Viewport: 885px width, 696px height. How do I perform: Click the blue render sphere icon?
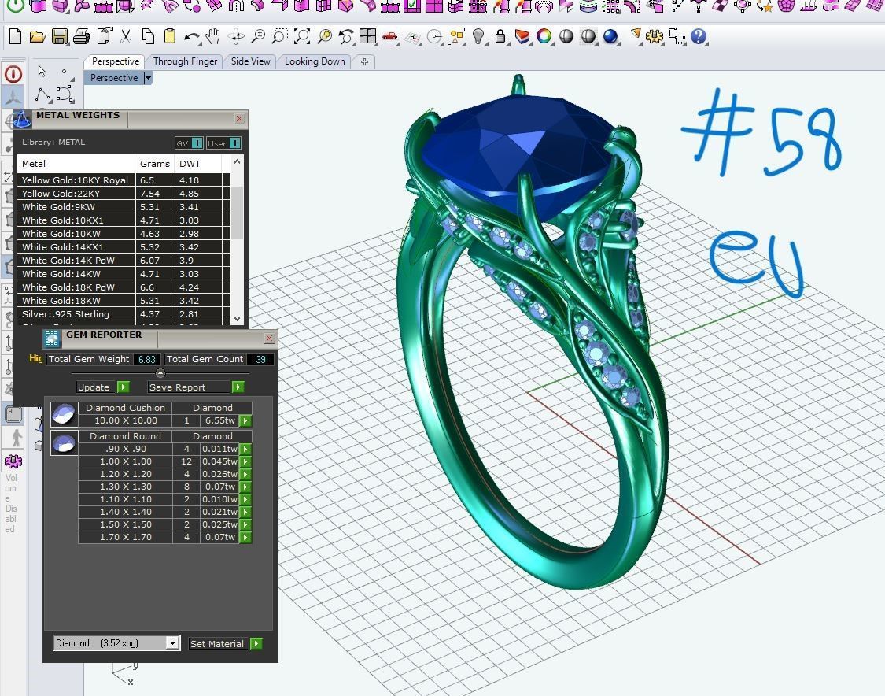click(x=610, y=37)
